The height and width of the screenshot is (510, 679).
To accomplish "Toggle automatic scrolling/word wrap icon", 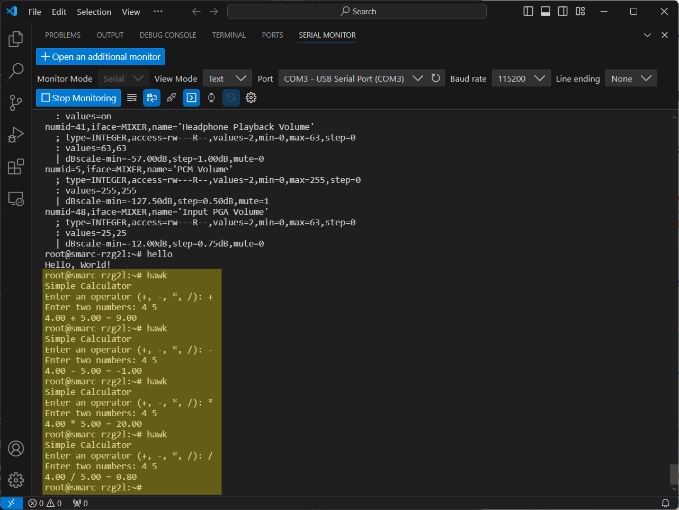I will [151, 98].
